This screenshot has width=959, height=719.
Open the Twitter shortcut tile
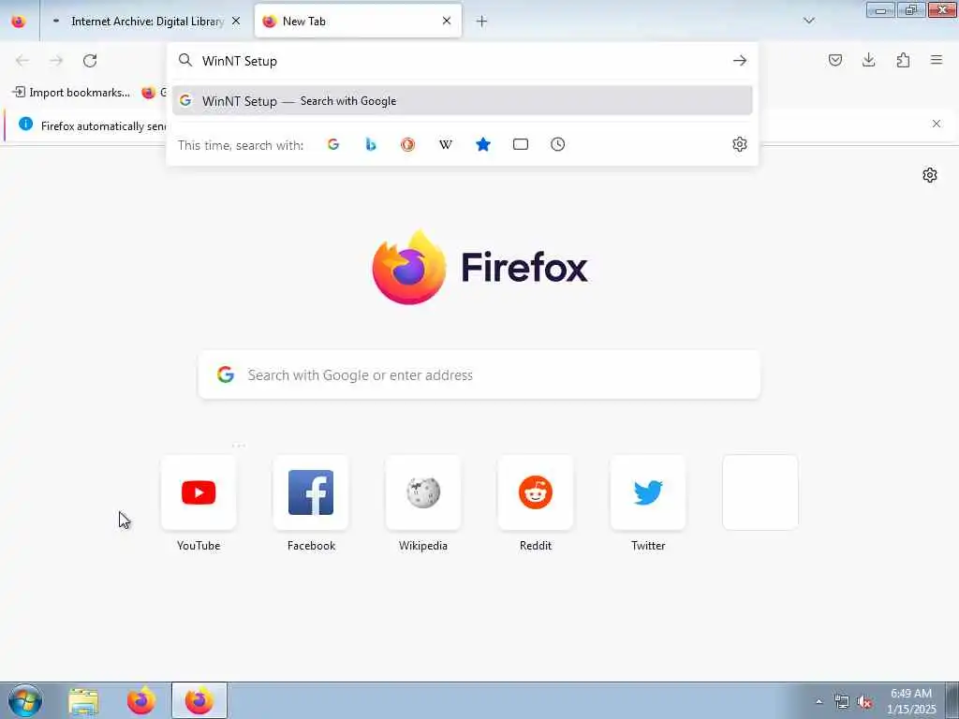648,492
